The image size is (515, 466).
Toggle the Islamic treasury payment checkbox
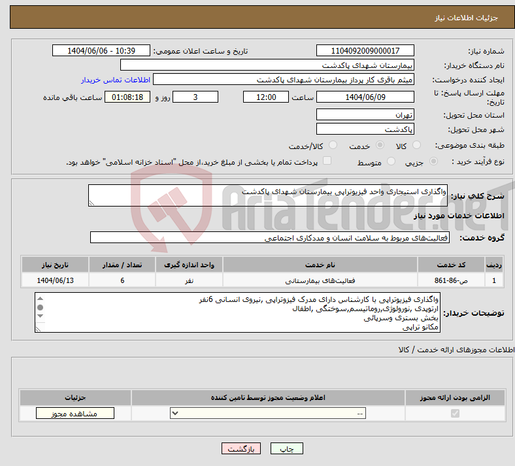(x=327, y=161)
